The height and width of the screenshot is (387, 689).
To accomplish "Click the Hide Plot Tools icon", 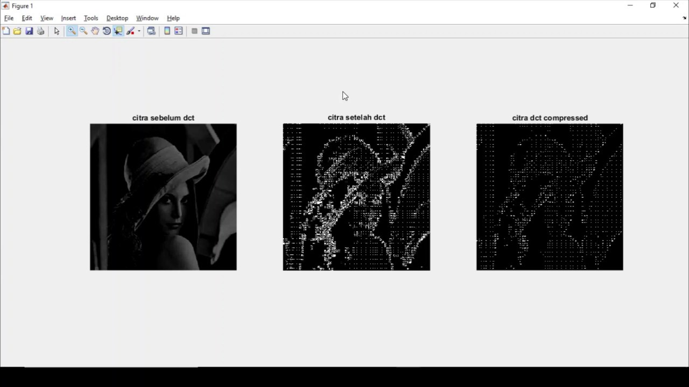I will 194,31.
